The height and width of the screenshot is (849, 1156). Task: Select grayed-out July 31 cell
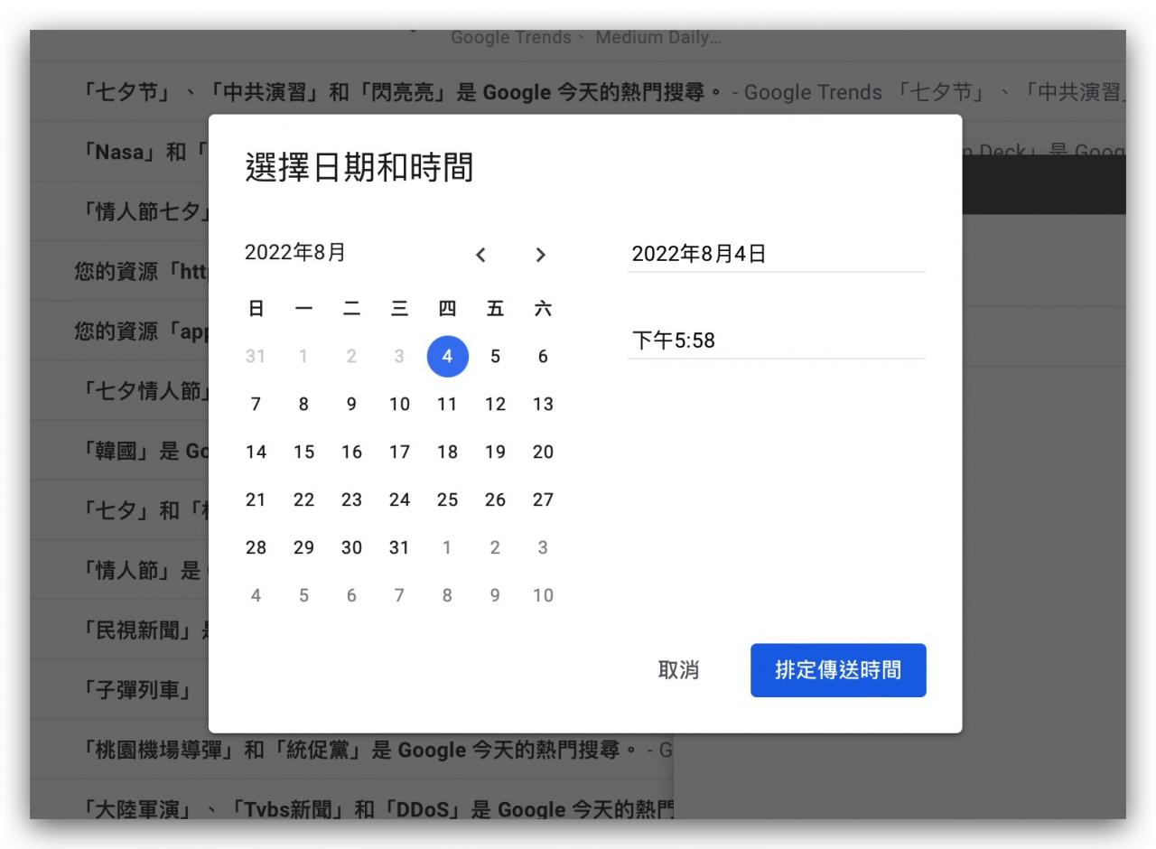256,356
